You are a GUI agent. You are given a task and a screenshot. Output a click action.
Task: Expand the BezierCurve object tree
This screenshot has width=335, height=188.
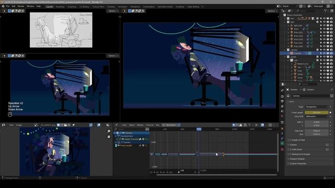click(292, 64)
